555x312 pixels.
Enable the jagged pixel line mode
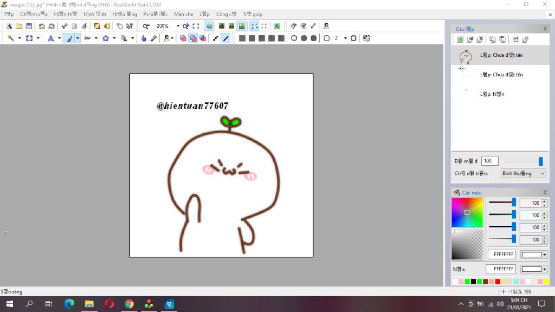click(x=216, y=38)
